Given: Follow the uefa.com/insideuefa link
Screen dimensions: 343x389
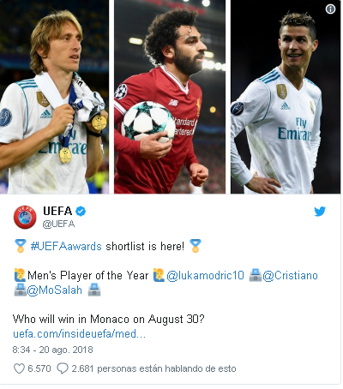Looking at the screenshot, I should (79, 333).
